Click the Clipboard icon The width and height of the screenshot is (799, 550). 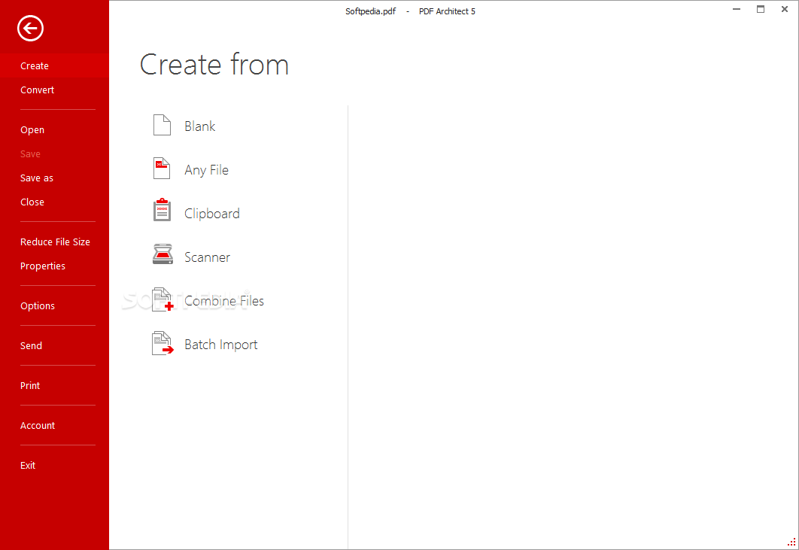162,210
